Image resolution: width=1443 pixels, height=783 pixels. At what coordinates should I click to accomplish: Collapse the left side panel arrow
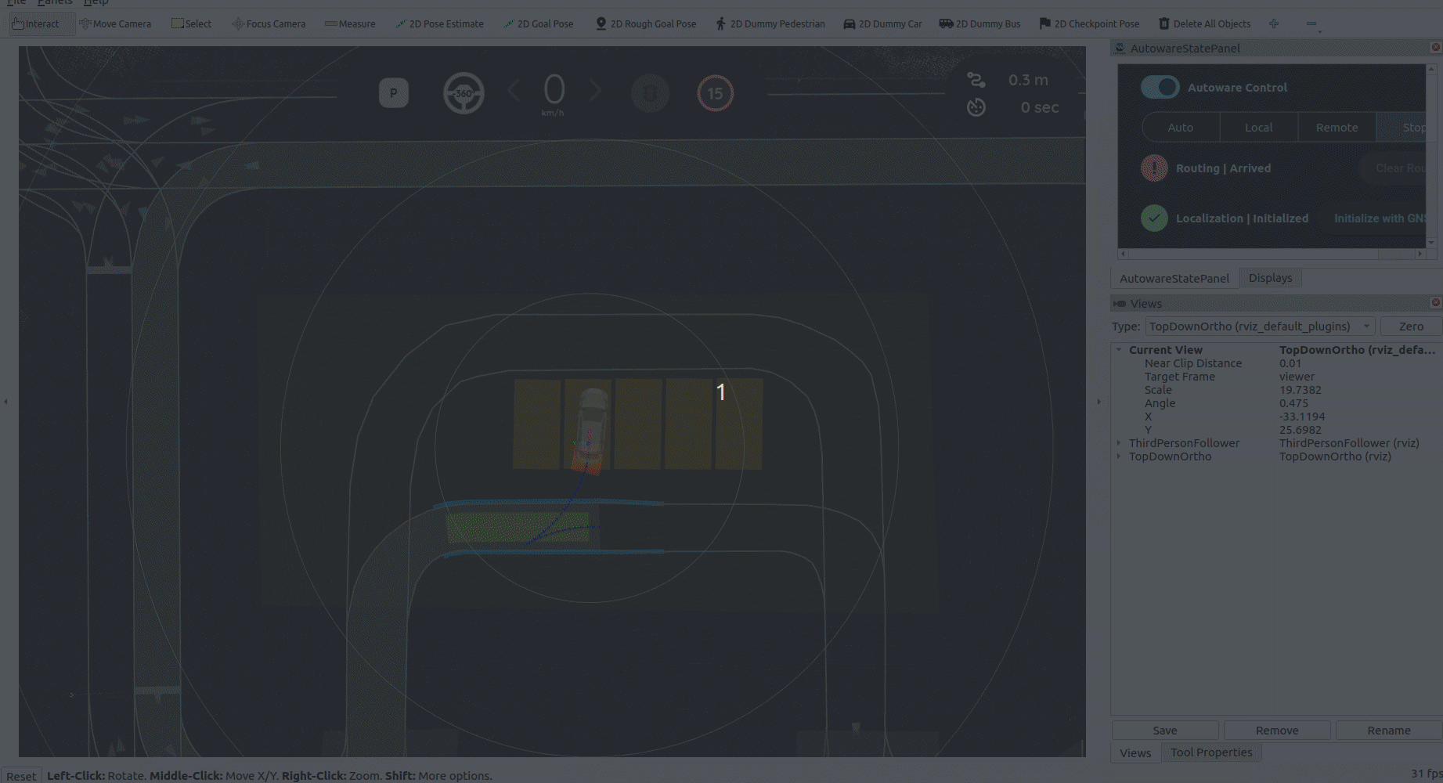6,402
